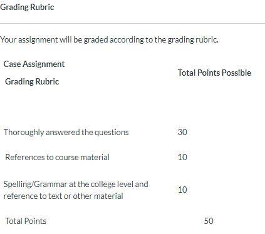Click the 30 points value

(182, 132)
